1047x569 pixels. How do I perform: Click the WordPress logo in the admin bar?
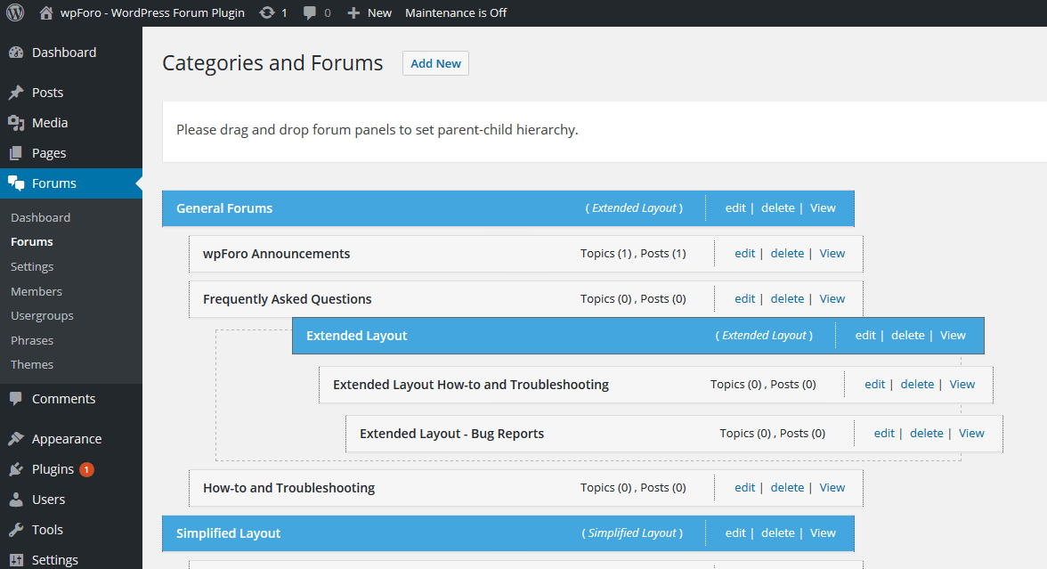[15, 12]
